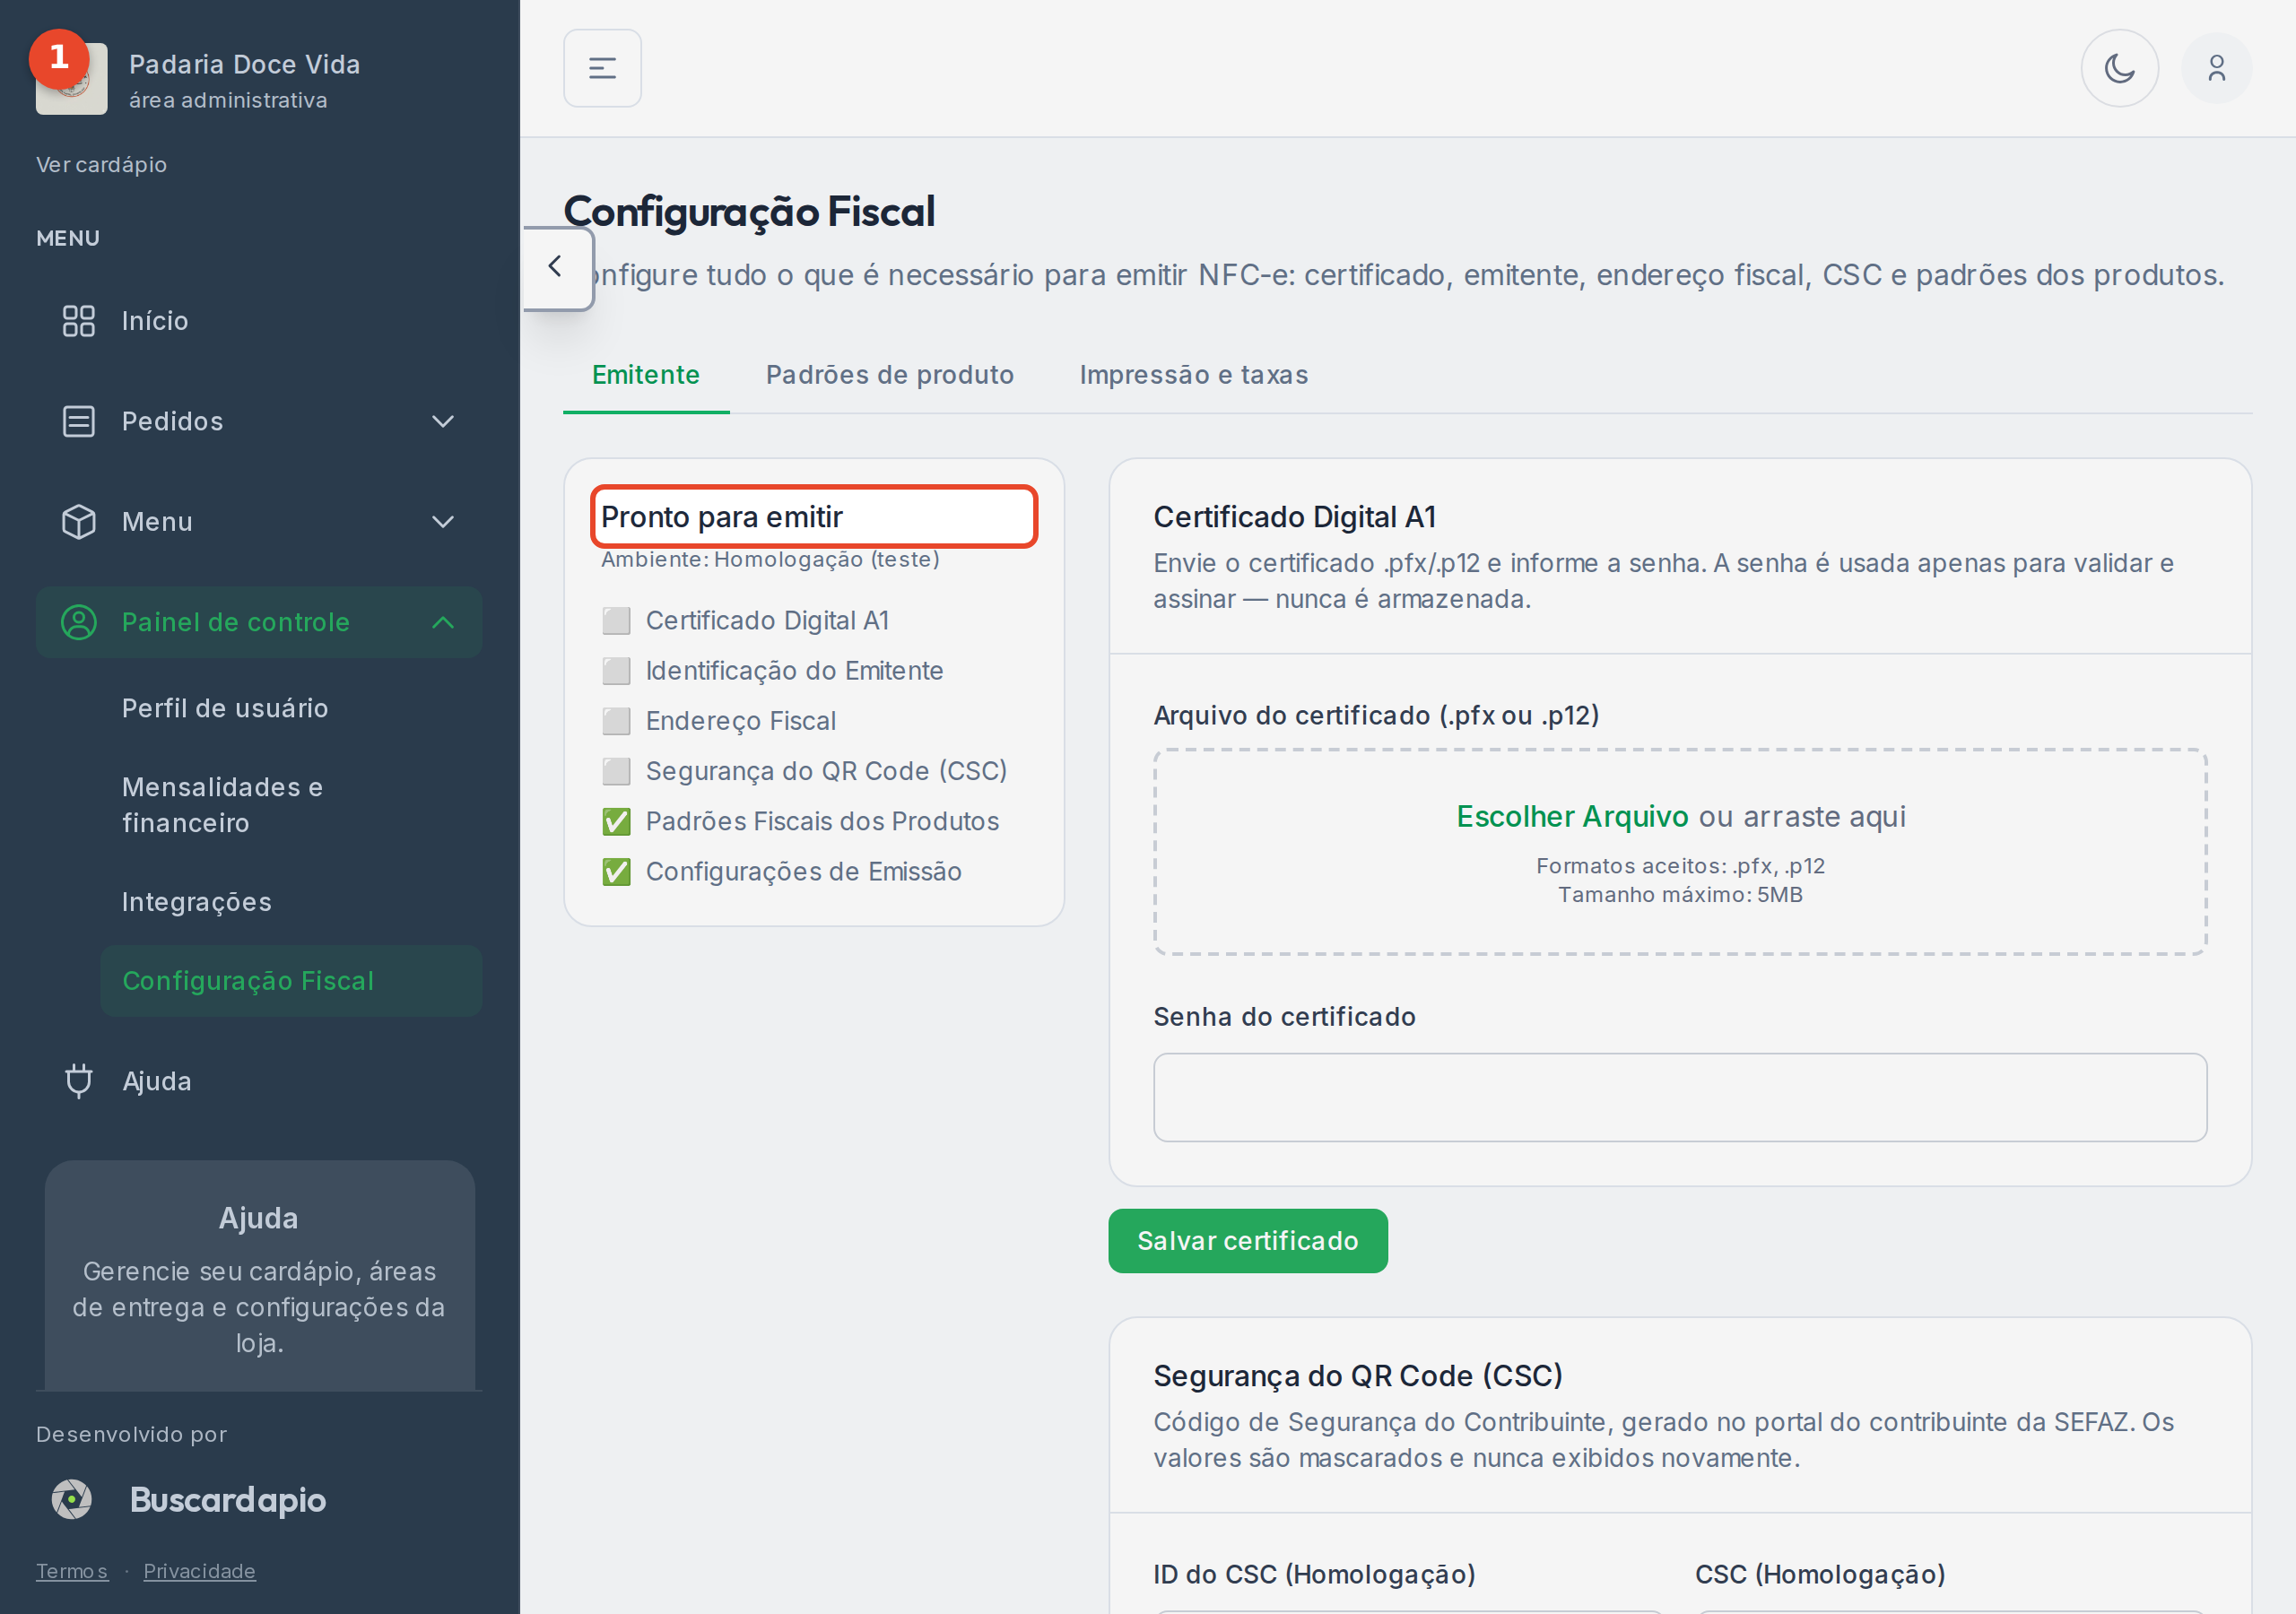This screenshot has width=2296, height=1614.
Task: Click the Segurança do QR Code (CSC) section title
Action: (1357, 1376)
